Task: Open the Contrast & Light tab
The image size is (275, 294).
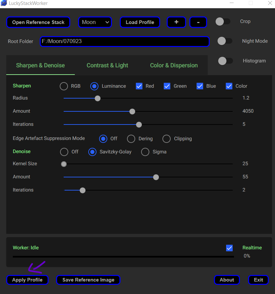Action: pyautogui.click(x=107, y=65)
